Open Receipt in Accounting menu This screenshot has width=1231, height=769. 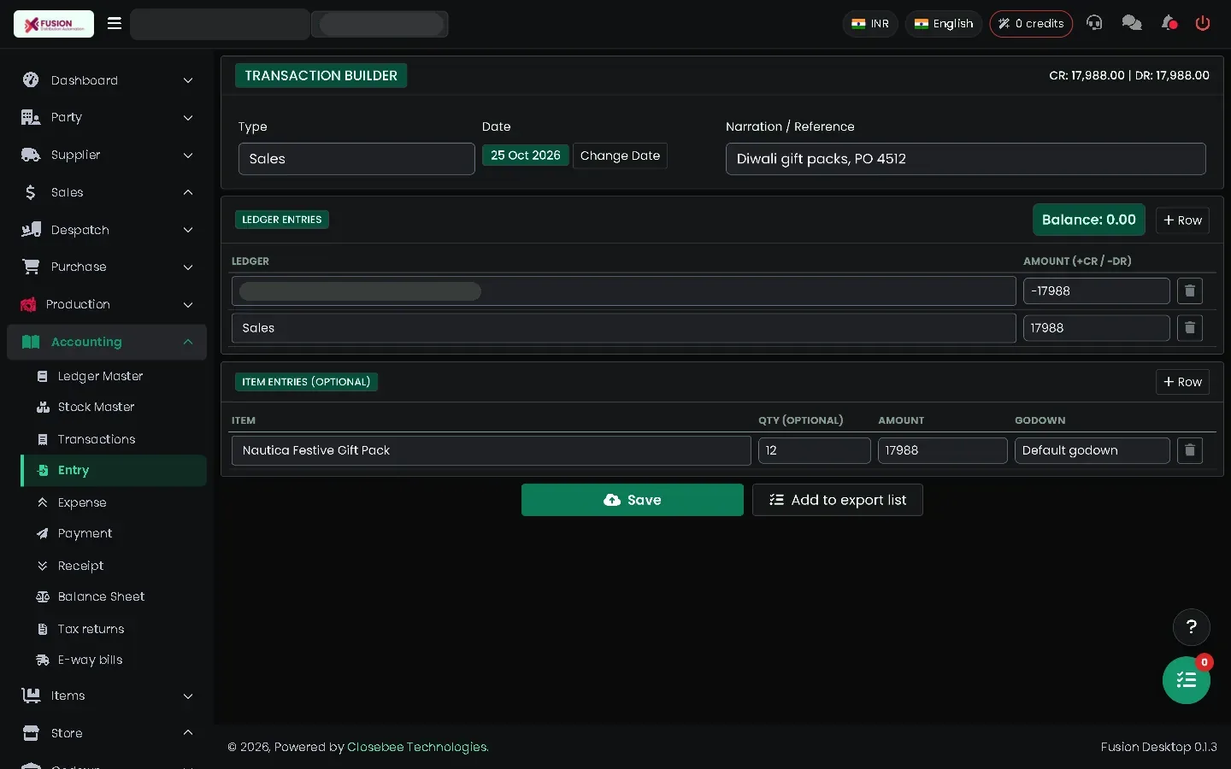80,566
